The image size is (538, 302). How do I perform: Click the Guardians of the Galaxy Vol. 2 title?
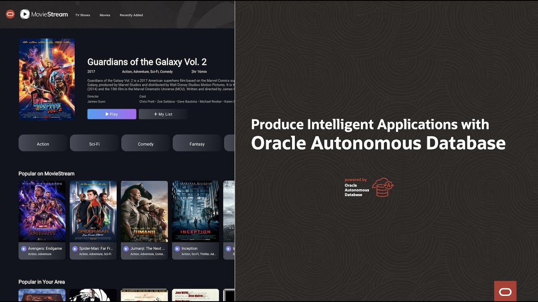coord(147,62)
